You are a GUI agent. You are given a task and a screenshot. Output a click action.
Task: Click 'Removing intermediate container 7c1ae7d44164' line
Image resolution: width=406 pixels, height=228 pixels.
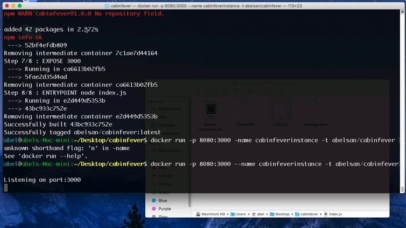tap(81, 53)
